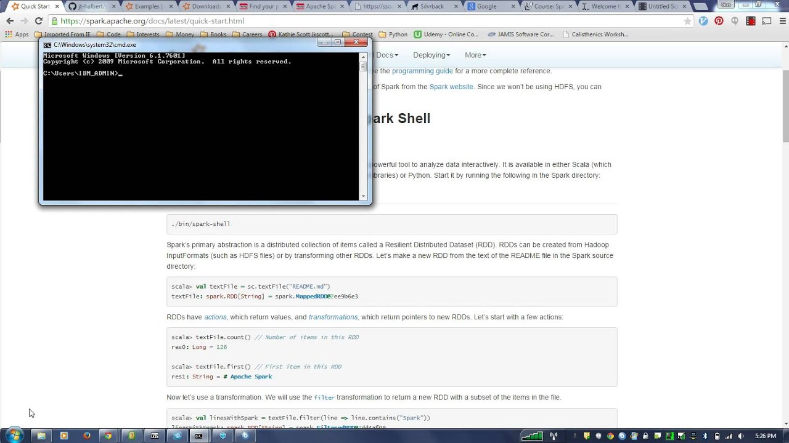The width and height of the screenshot is (789, 443).
Task: Open the red film extension icon
Action: [x=750, y=21]
